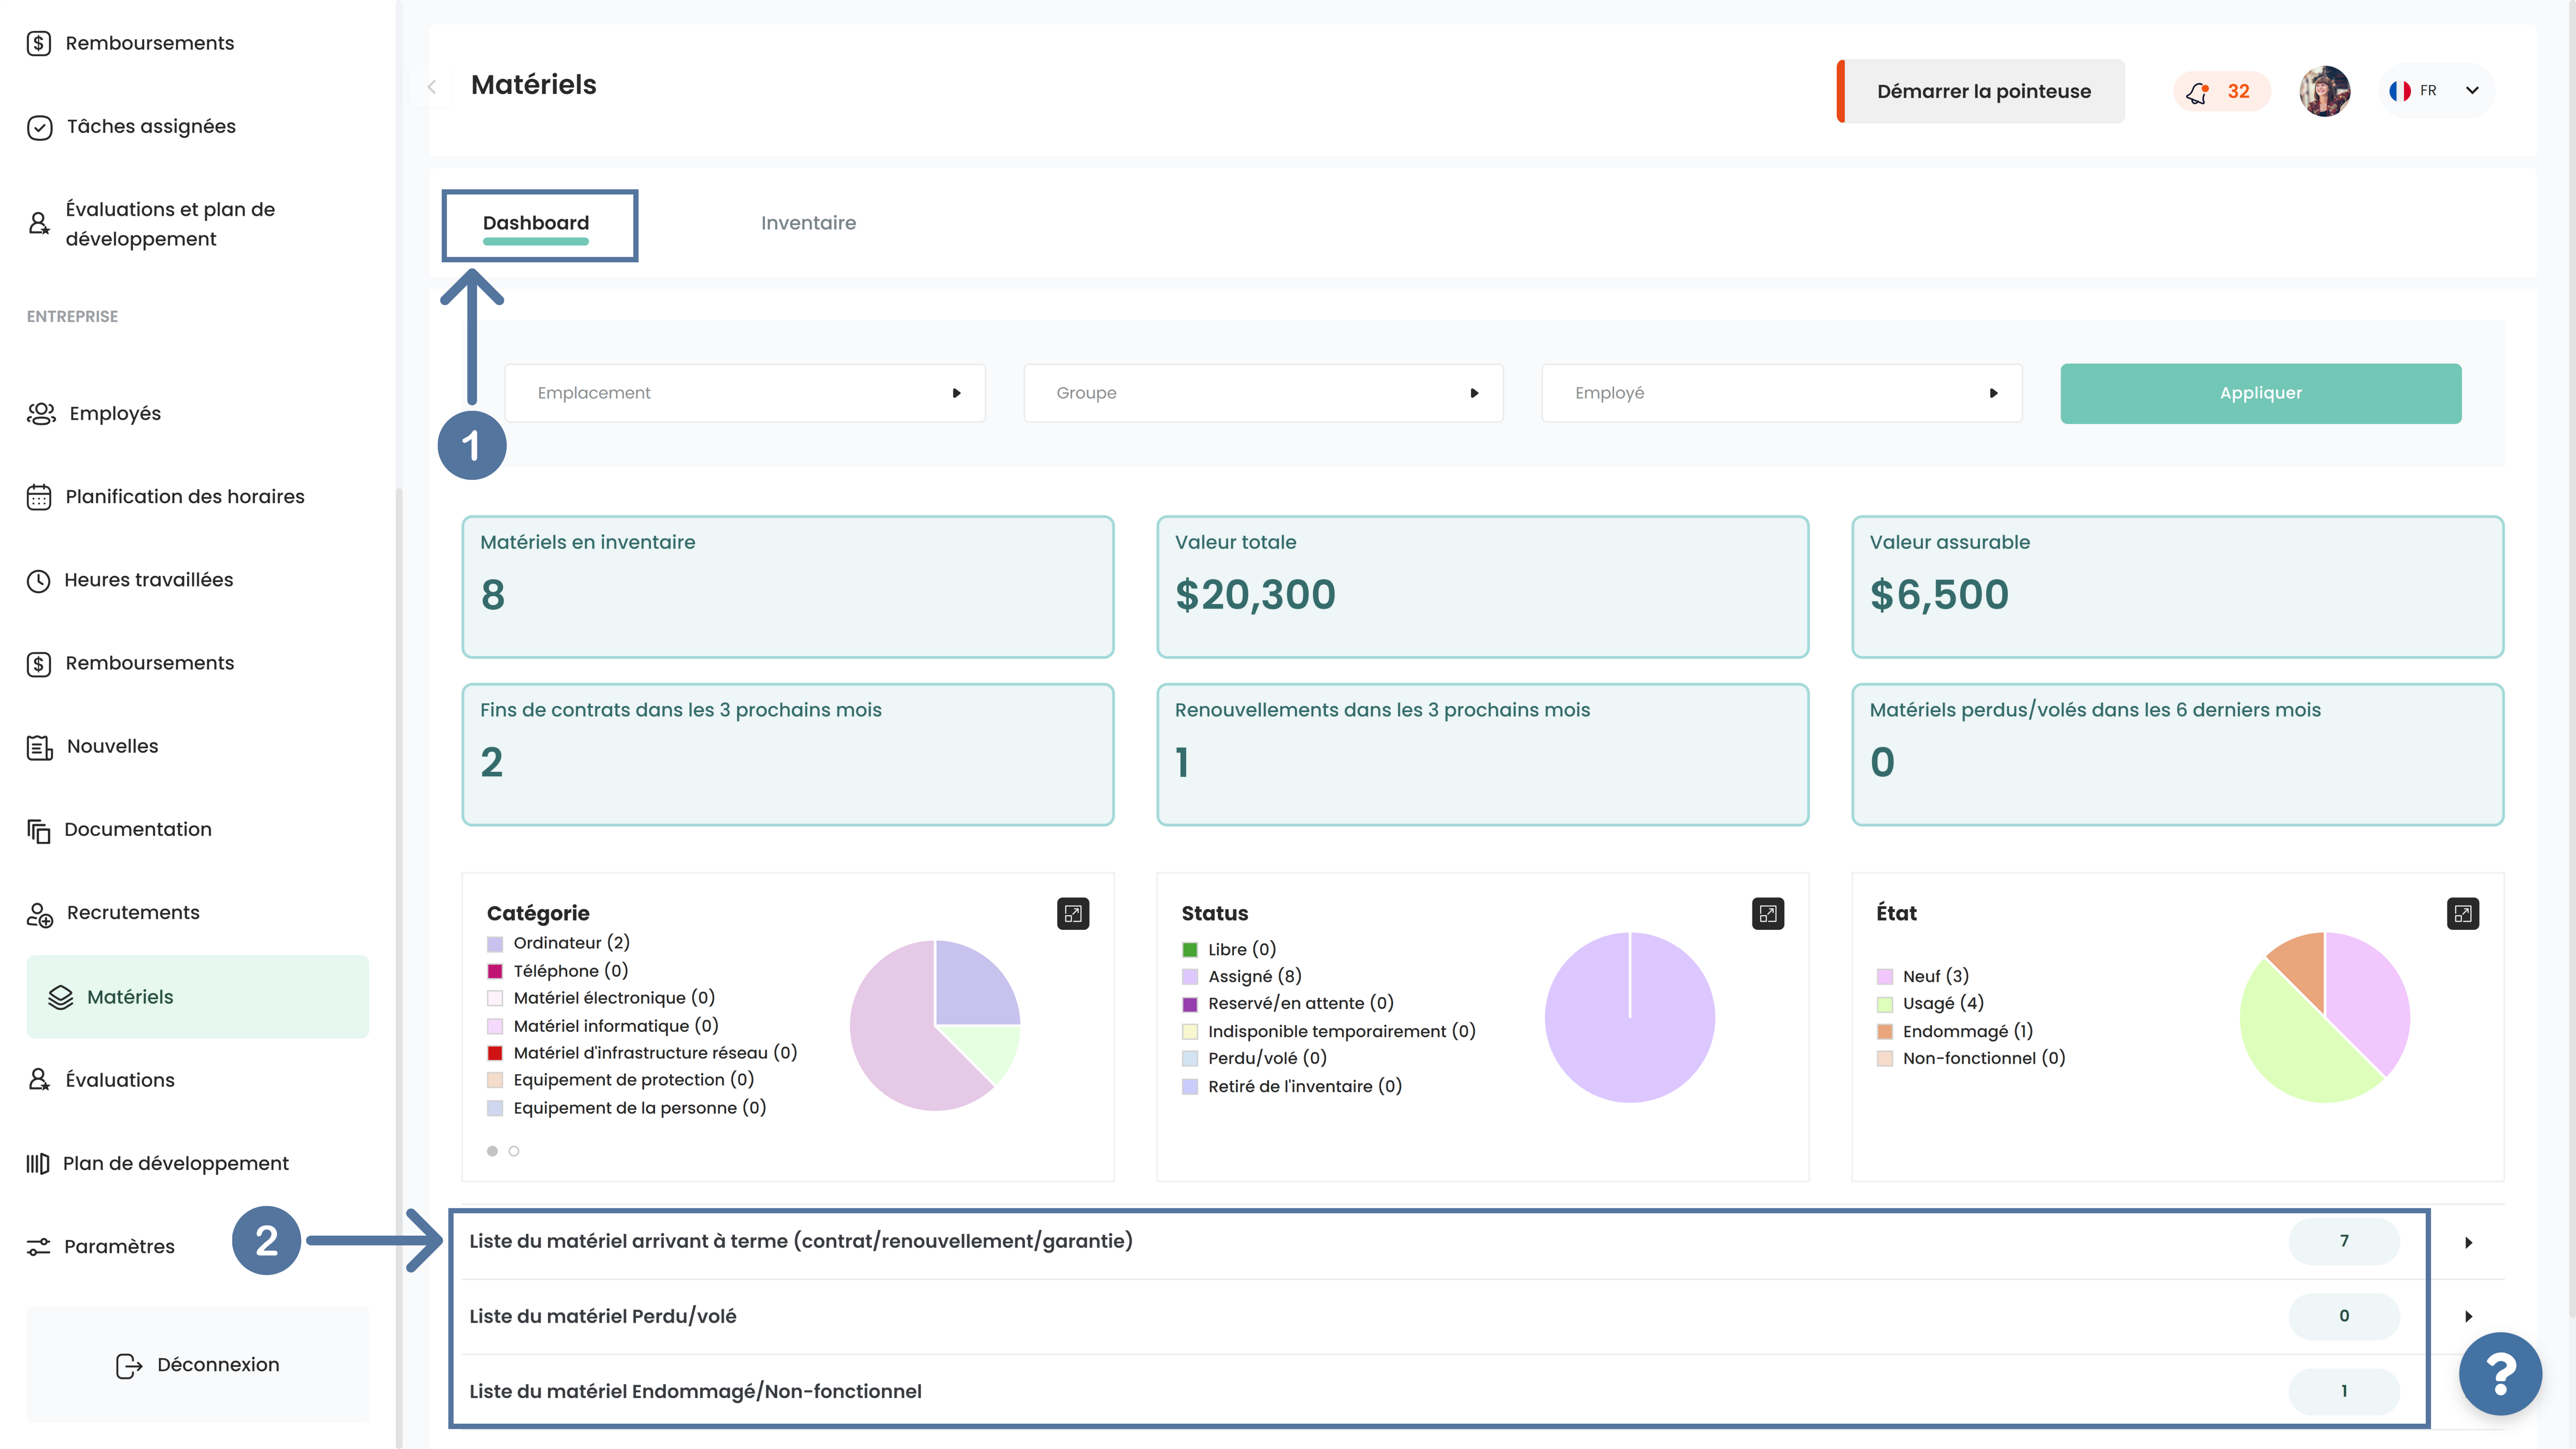This screenshot has width=2576, height=1449.
Task: Open the help question mark bubble
Action: point(2500,1374)
